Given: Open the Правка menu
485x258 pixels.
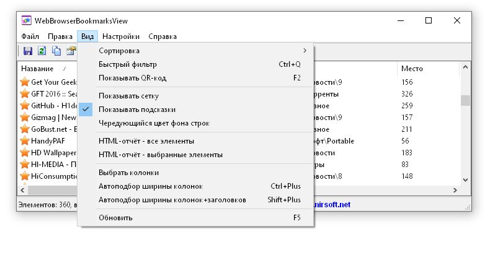Looking at the screenshot, I should (x=60, y=37).
